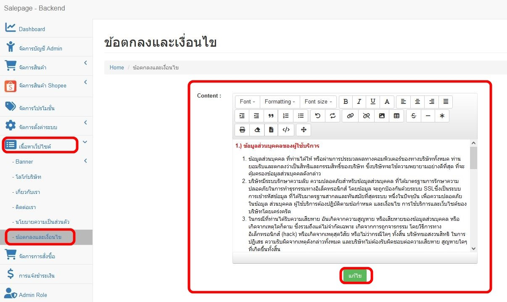The image size is (507, 302).
Task: Click the insert link icon
Action: click(x=350, y=116)
